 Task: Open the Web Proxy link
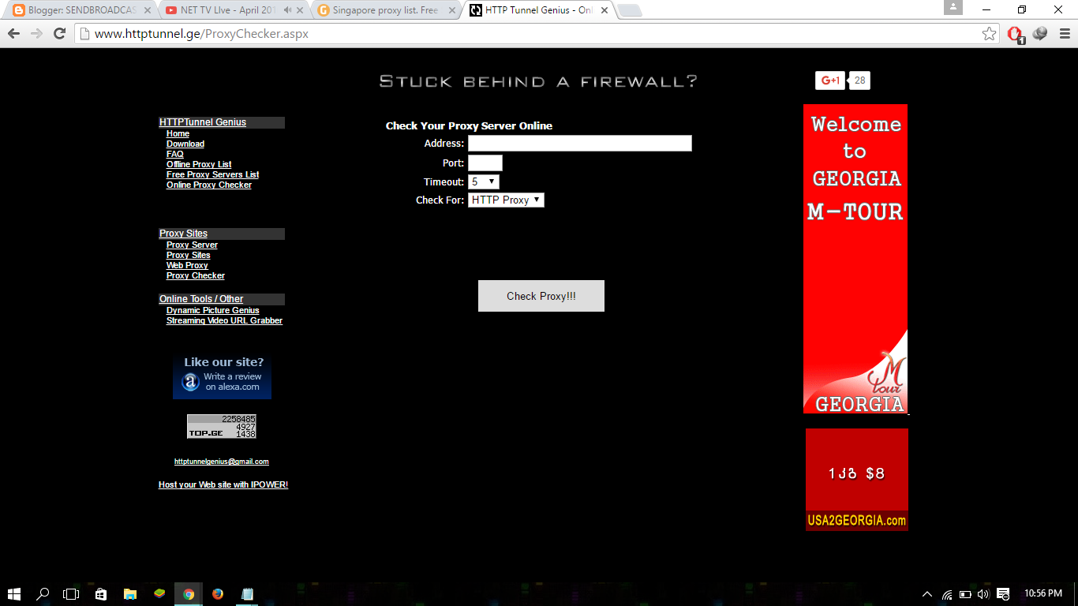coord(187,266)
